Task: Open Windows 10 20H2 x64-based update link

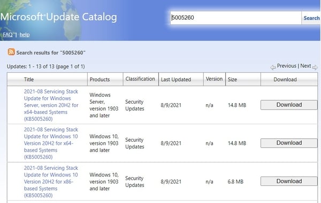Action: [51, 143]
